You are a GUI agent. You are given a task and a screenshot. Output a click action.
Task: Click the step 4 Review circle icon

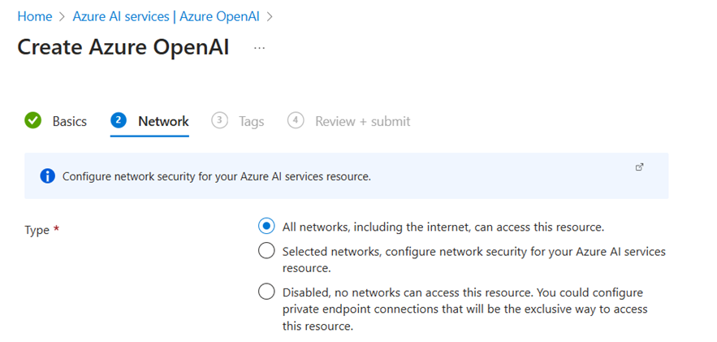296,121
